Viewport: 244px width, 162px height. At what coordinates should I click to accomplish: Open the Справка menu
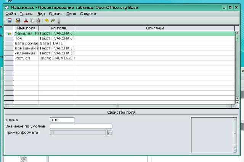click(x=88, y=14)
